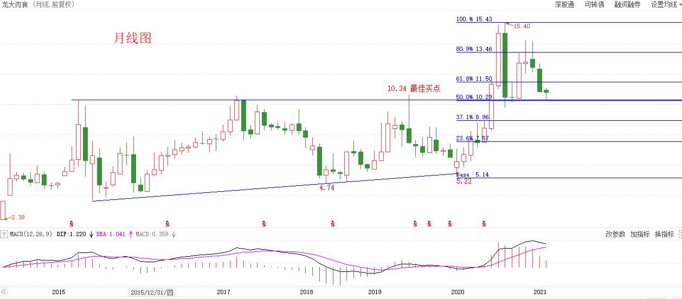Screen dimensions: 682x299
Task: Click the red S marker just before 2020
Action: coord(449,223)
